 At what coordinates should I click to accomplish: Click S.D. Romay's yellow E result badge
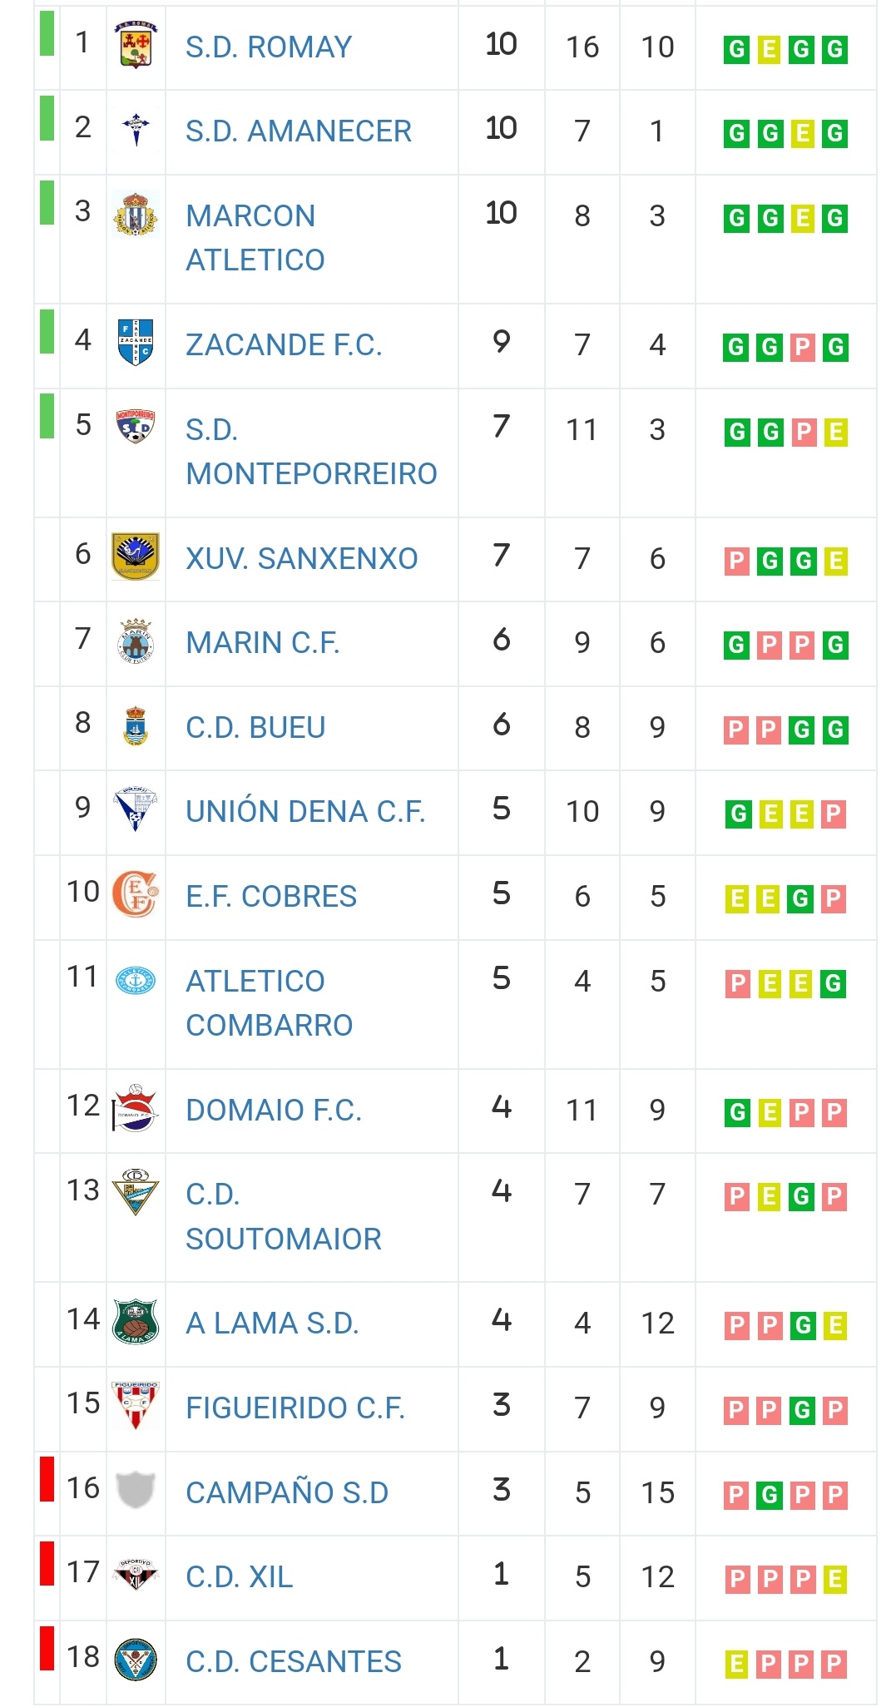coord(770,50)
